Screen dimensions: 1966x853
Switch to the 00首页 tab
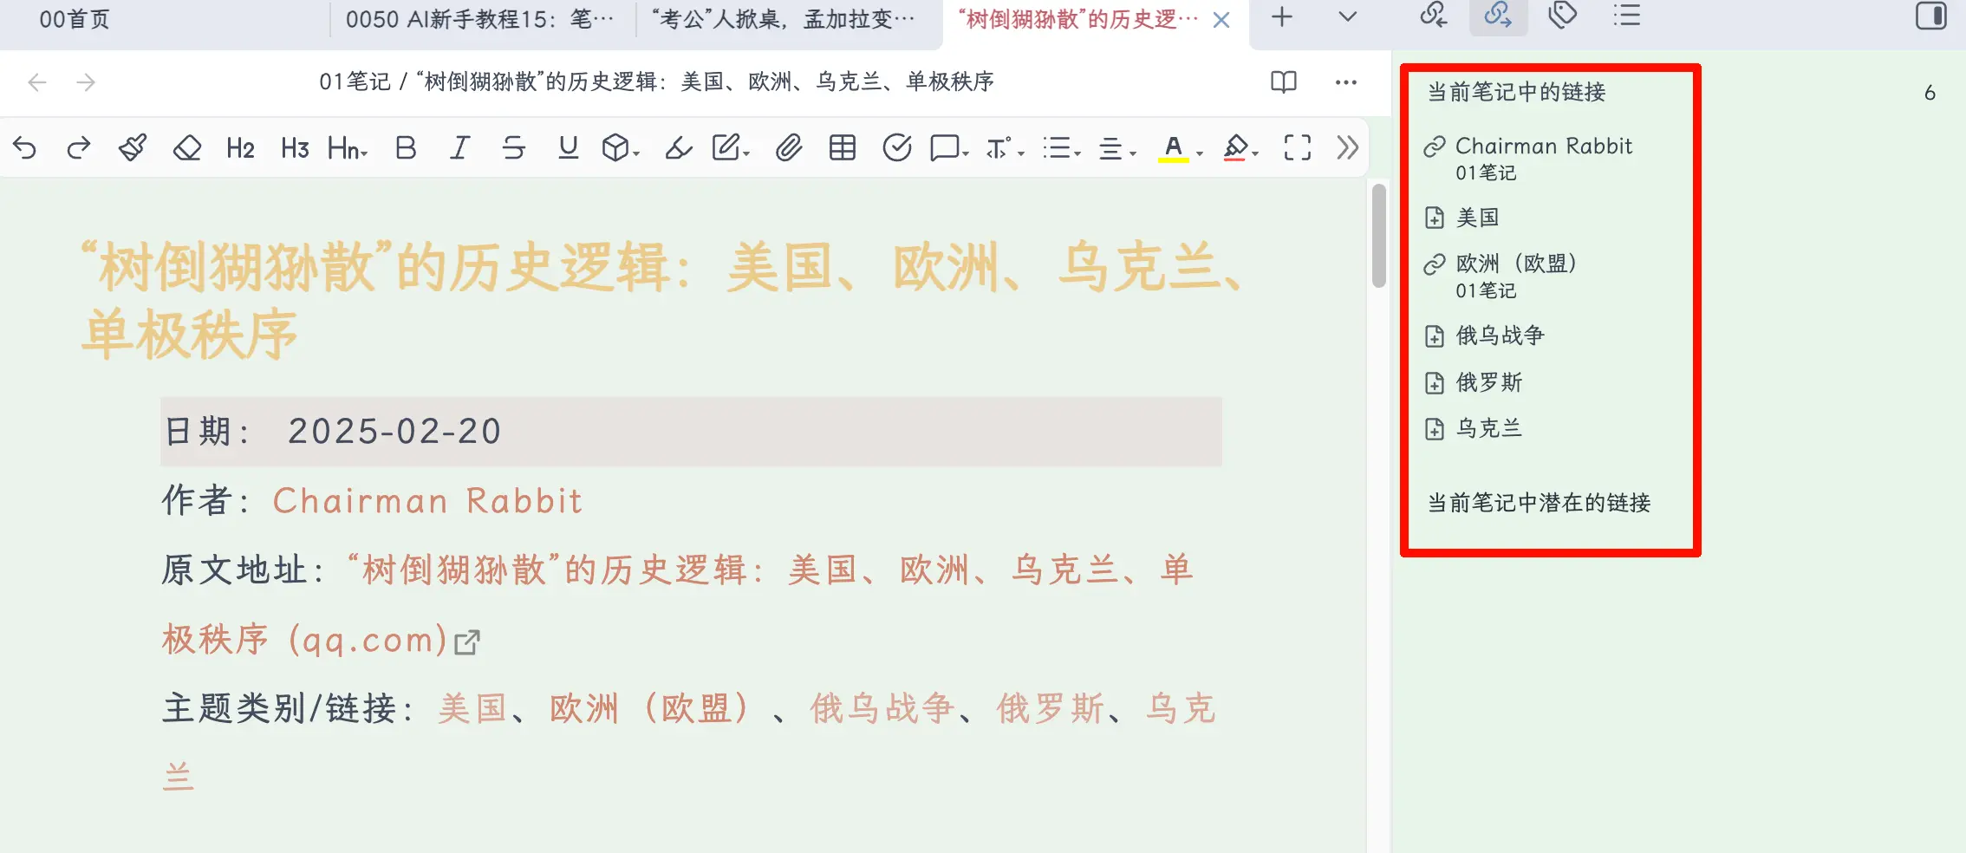pyautogui.click(x=75, y=19)
